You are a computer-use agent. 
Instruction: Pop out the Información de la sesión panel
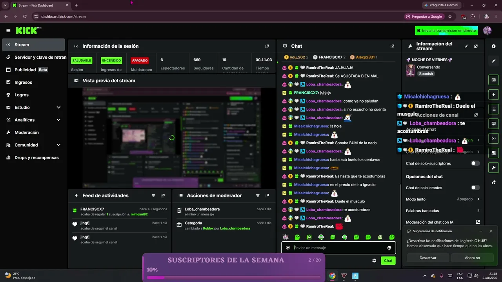pos(267,46)
